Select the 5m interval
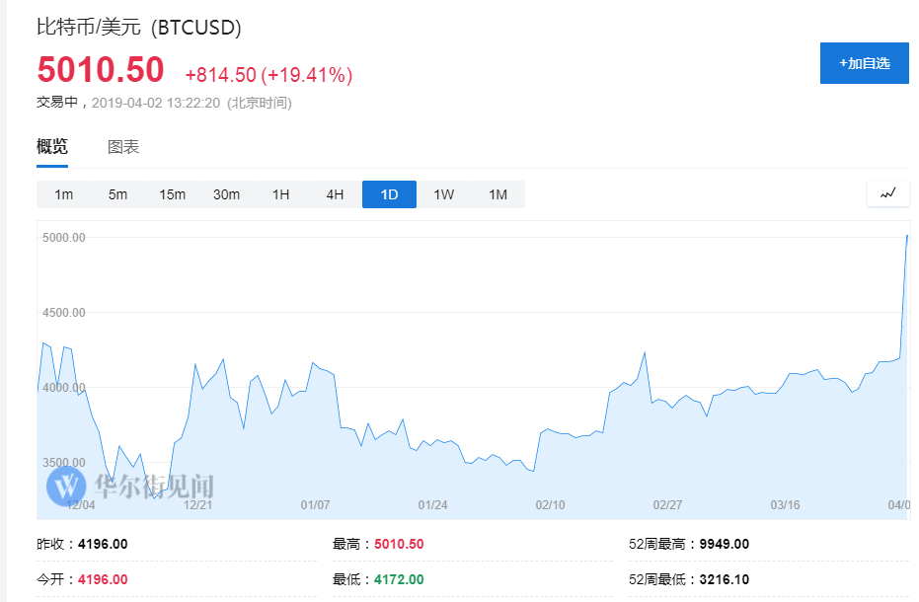The width and height of the screenshot is (919, 602). click(x=117, y=194)
